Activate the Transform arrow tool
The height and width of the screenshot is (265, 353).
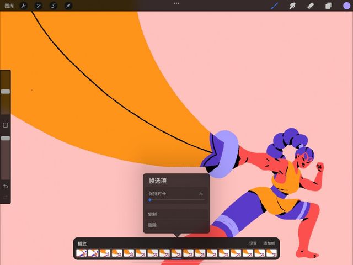click(x=68, y=6)
